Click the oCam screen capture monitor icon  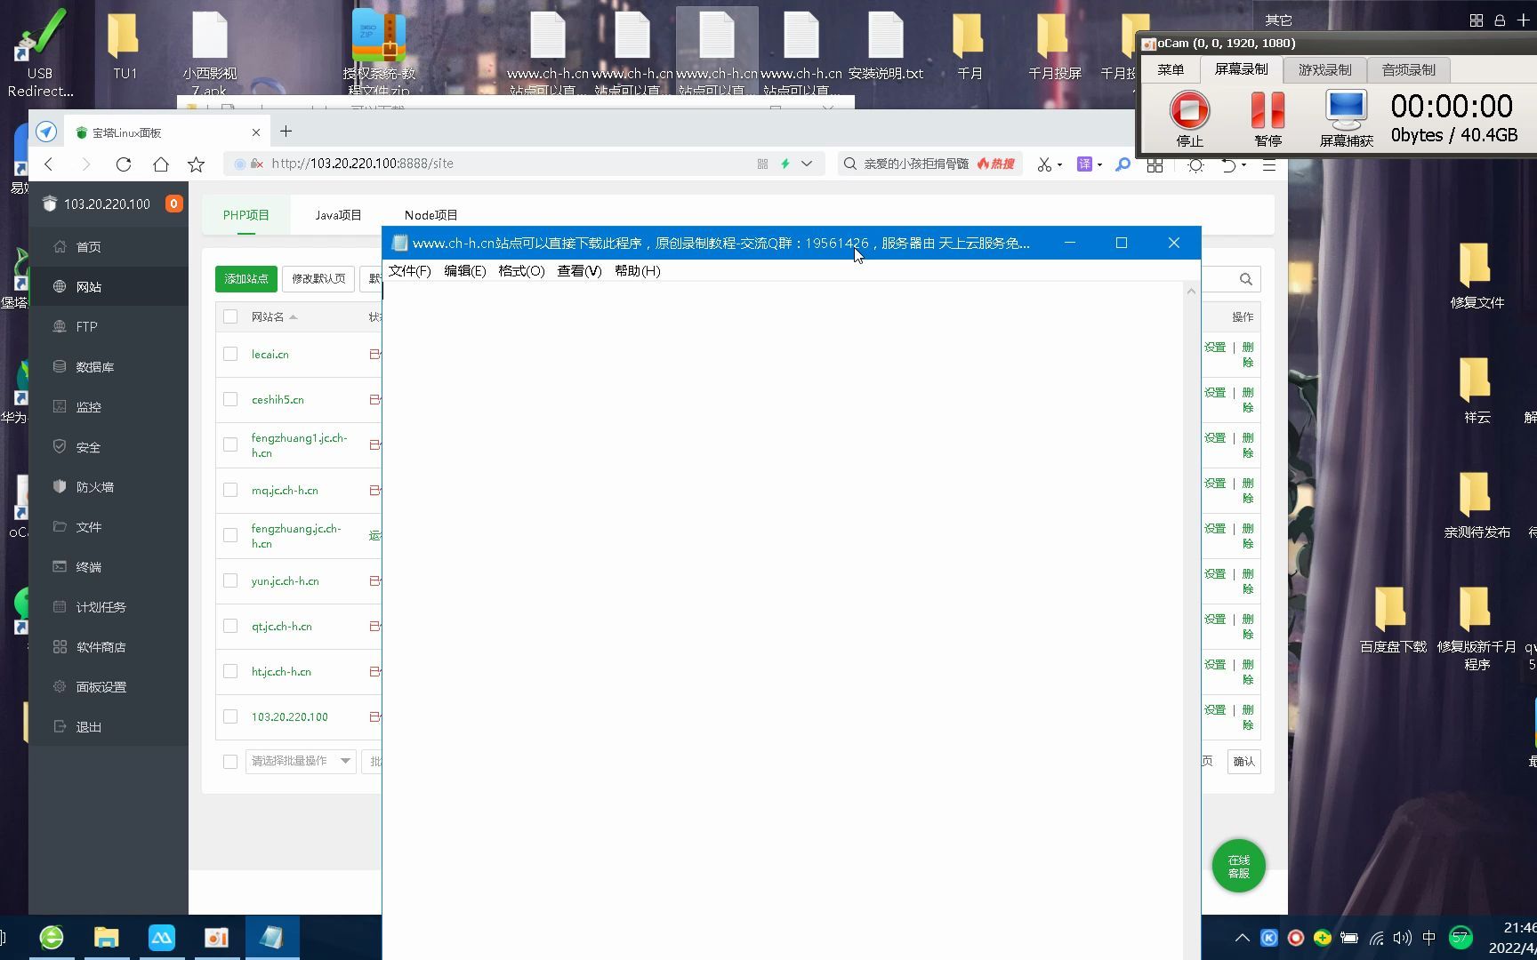pos(1346,110)
